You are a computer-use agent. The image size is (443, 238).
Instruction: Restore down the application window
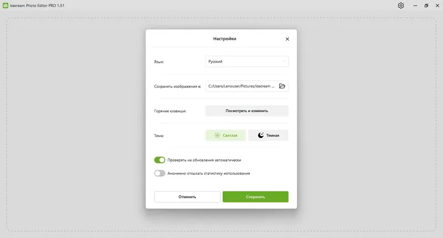tap(426, 6)
